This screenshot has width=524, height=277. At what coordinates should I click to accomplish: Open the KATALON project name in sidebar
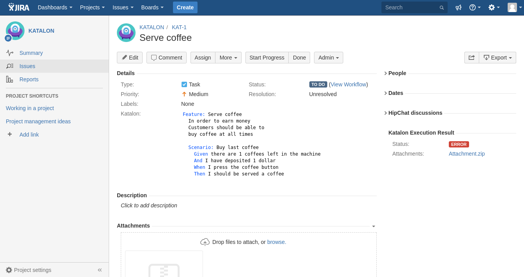41,31
